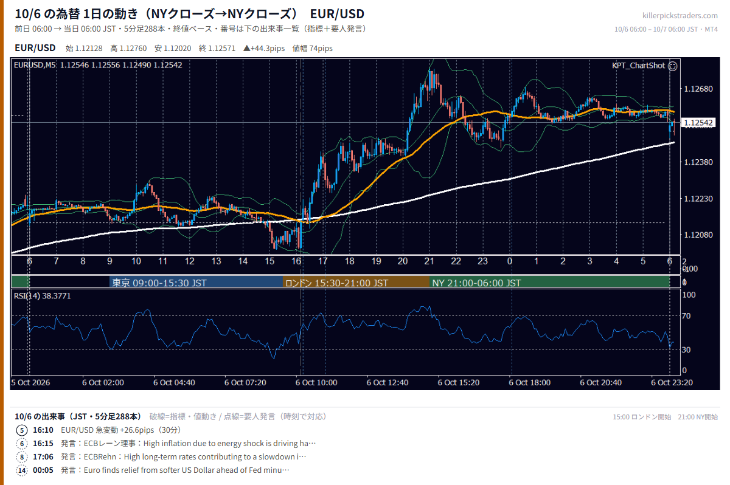This screenshot has height=485, width=730.
Task: Select the low price 安 1.12020
Action: coord(174,48)
